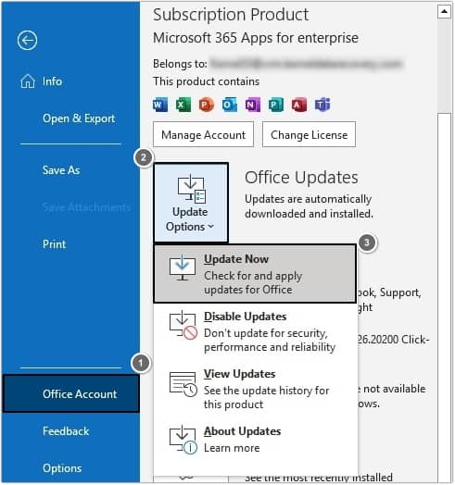Click the Word app icon
Image resolution: width=455 pixels, height=485 pixels.
[x=160, y=105]
